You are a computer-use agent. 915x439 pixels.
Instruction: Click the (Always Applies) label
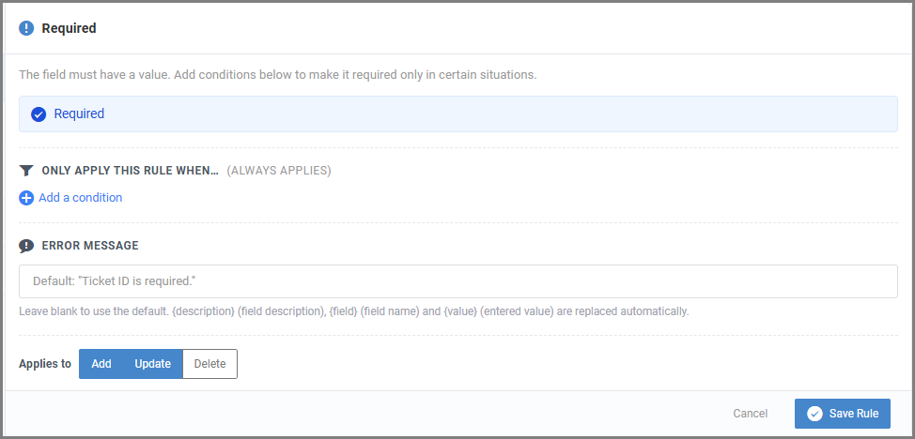click(279, 171)
